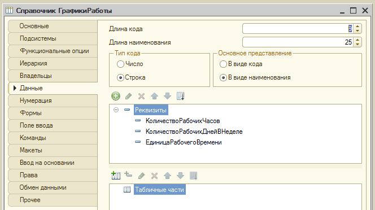Delete attribute using the upper red X icon
Viewport: 375px width, 210px height.
coord(141,96)
